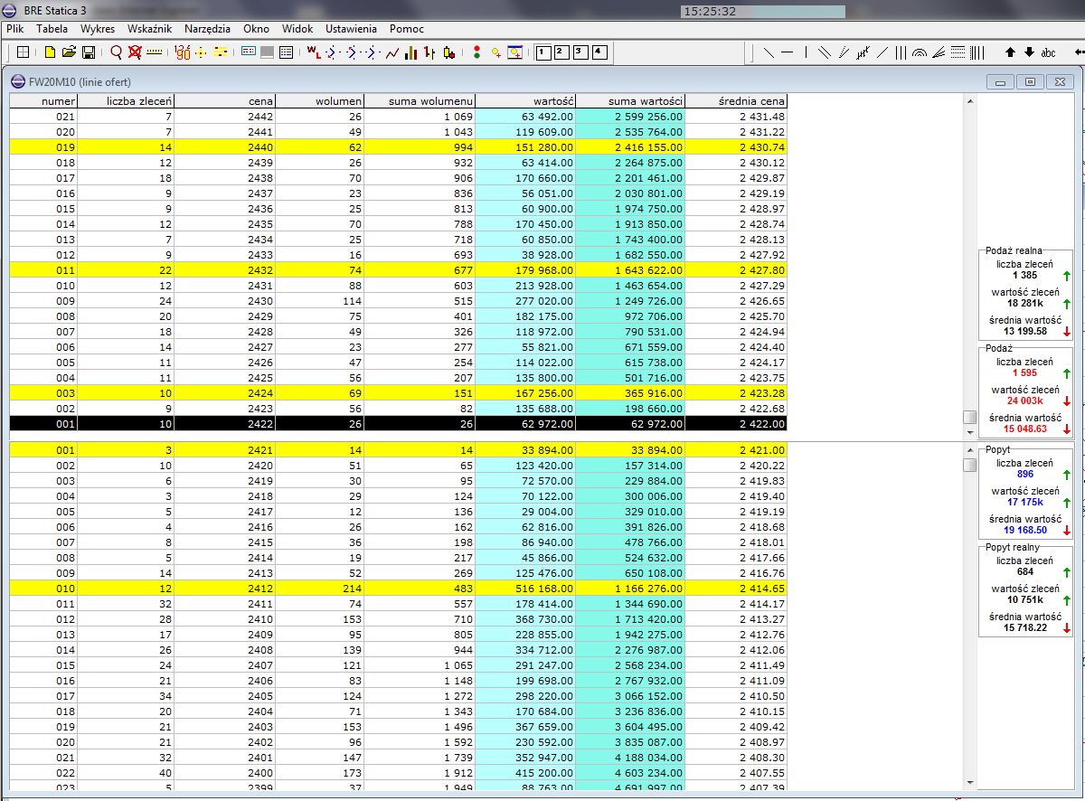Click the black up arrow tool
This screenshot has width=1085, height=801.
tap(1011, 53)
